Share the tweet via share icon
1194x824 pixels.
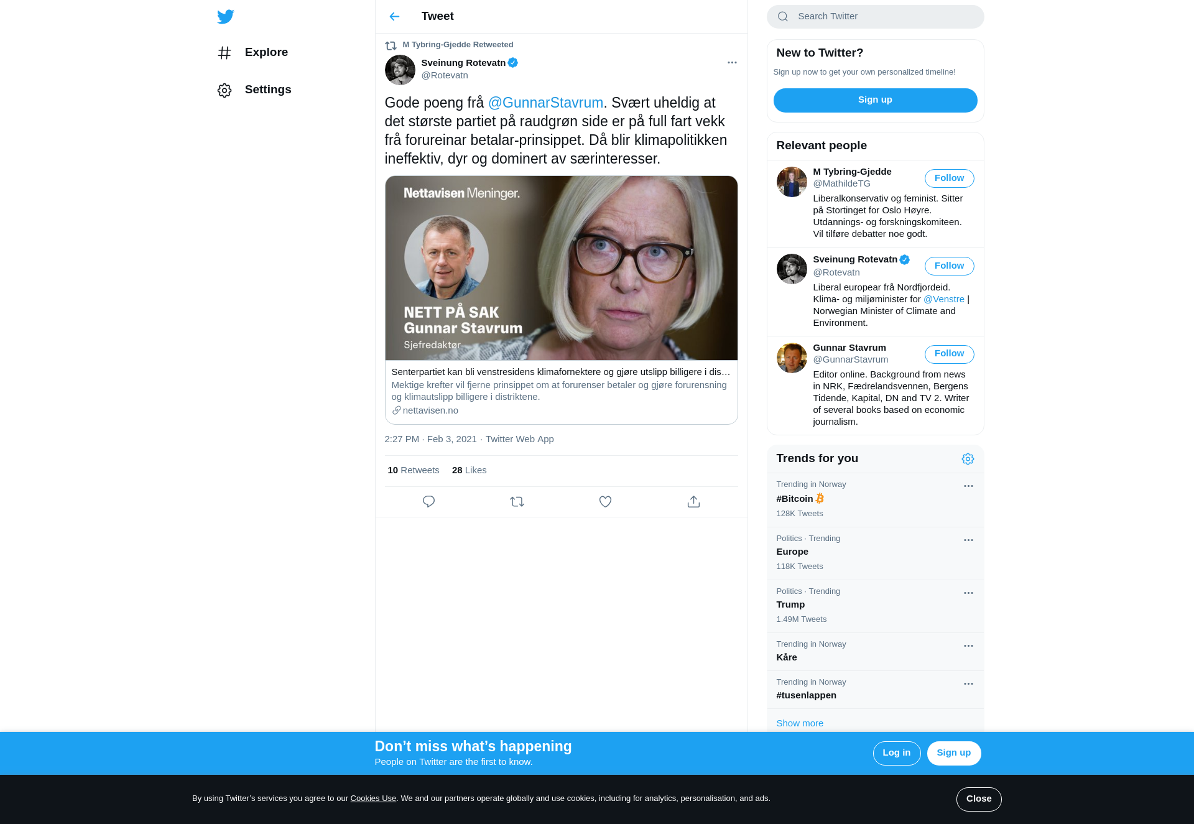coord(693,501)
